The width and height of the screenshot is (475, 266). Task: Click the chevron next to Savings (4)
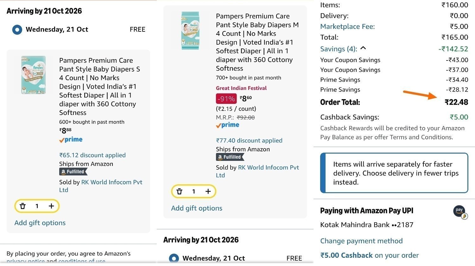363,48
